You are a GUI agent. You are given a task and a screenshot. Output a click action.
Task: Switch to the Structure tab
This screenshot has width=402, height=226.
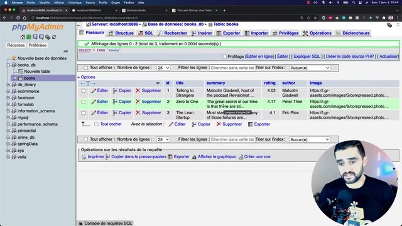121,33
